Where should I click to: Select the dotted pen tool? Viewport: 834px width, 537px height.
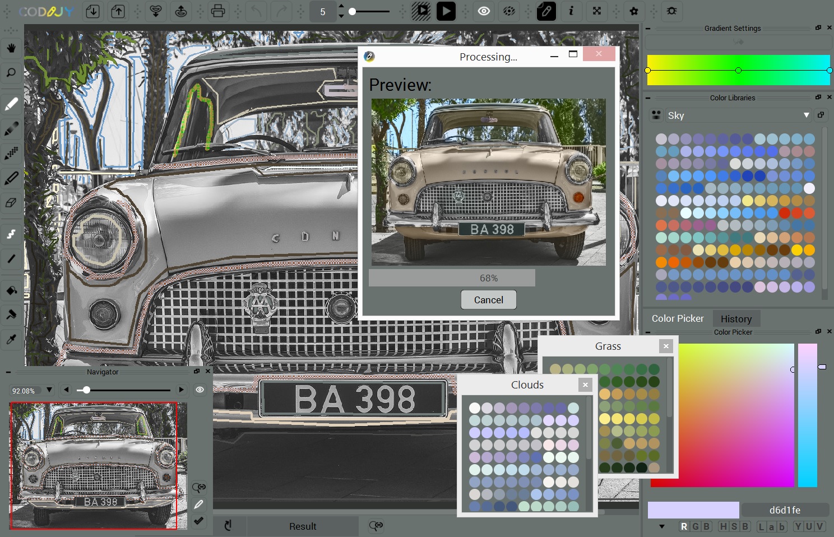11,154
